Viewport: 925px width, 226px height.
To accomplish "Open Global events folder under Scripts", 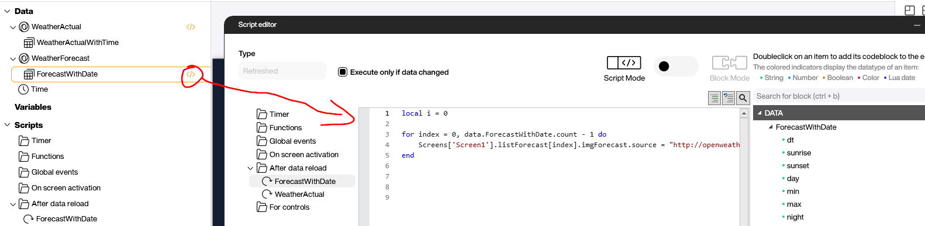I will point(24,172).
